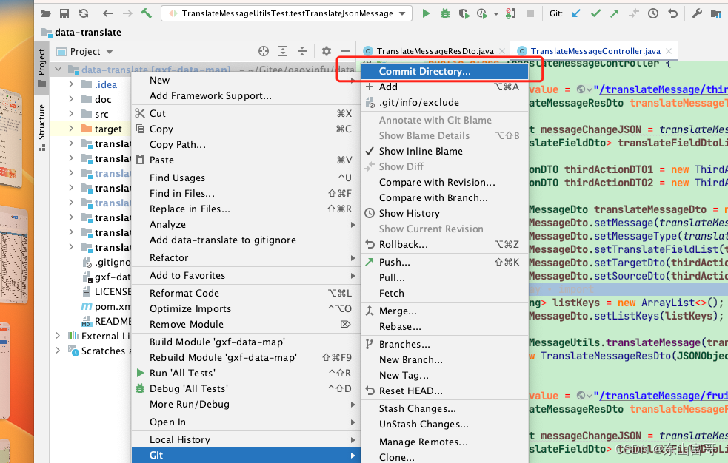Select the LICENSE file in tree

[113, 291]
